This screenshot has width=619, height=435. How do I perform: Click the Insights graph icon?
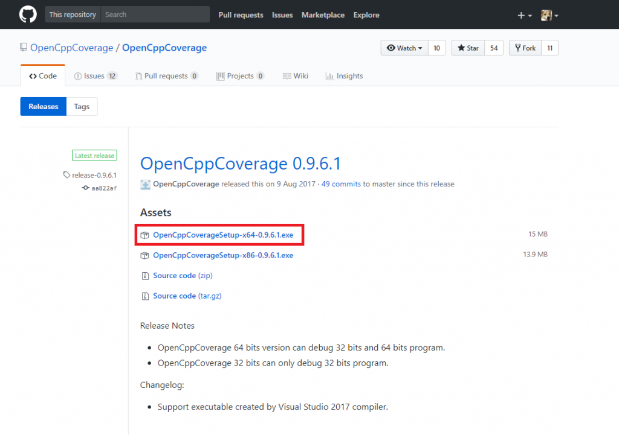click(x=329, y=75)
